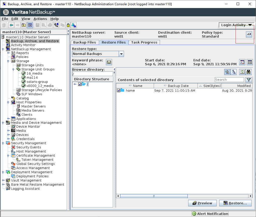The height and width of the screenshot is (217, 256).
Task: Click the yellow padlock toolbar icon
Action: point(68,25)
